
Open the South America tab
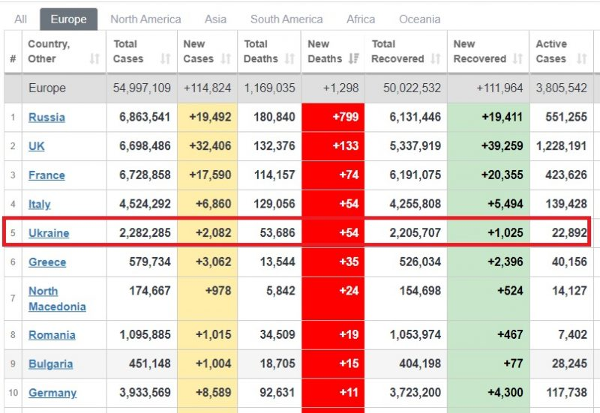click(286, 19)
